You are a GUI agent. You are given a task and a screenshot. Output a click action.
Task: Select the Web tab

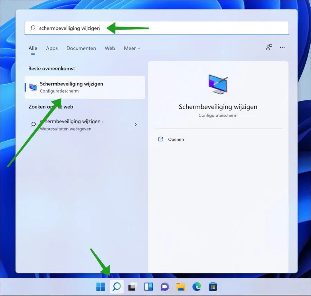coord(110,48)
